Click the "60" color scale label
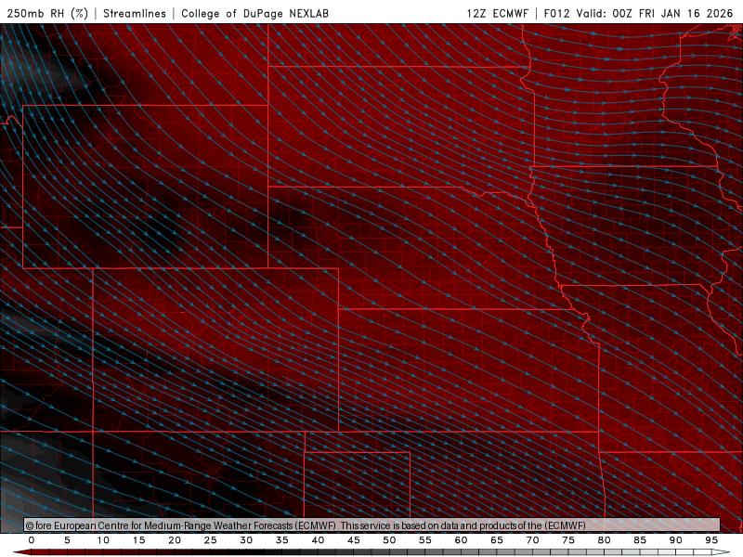The image size is (743, 557). point(461,540)
